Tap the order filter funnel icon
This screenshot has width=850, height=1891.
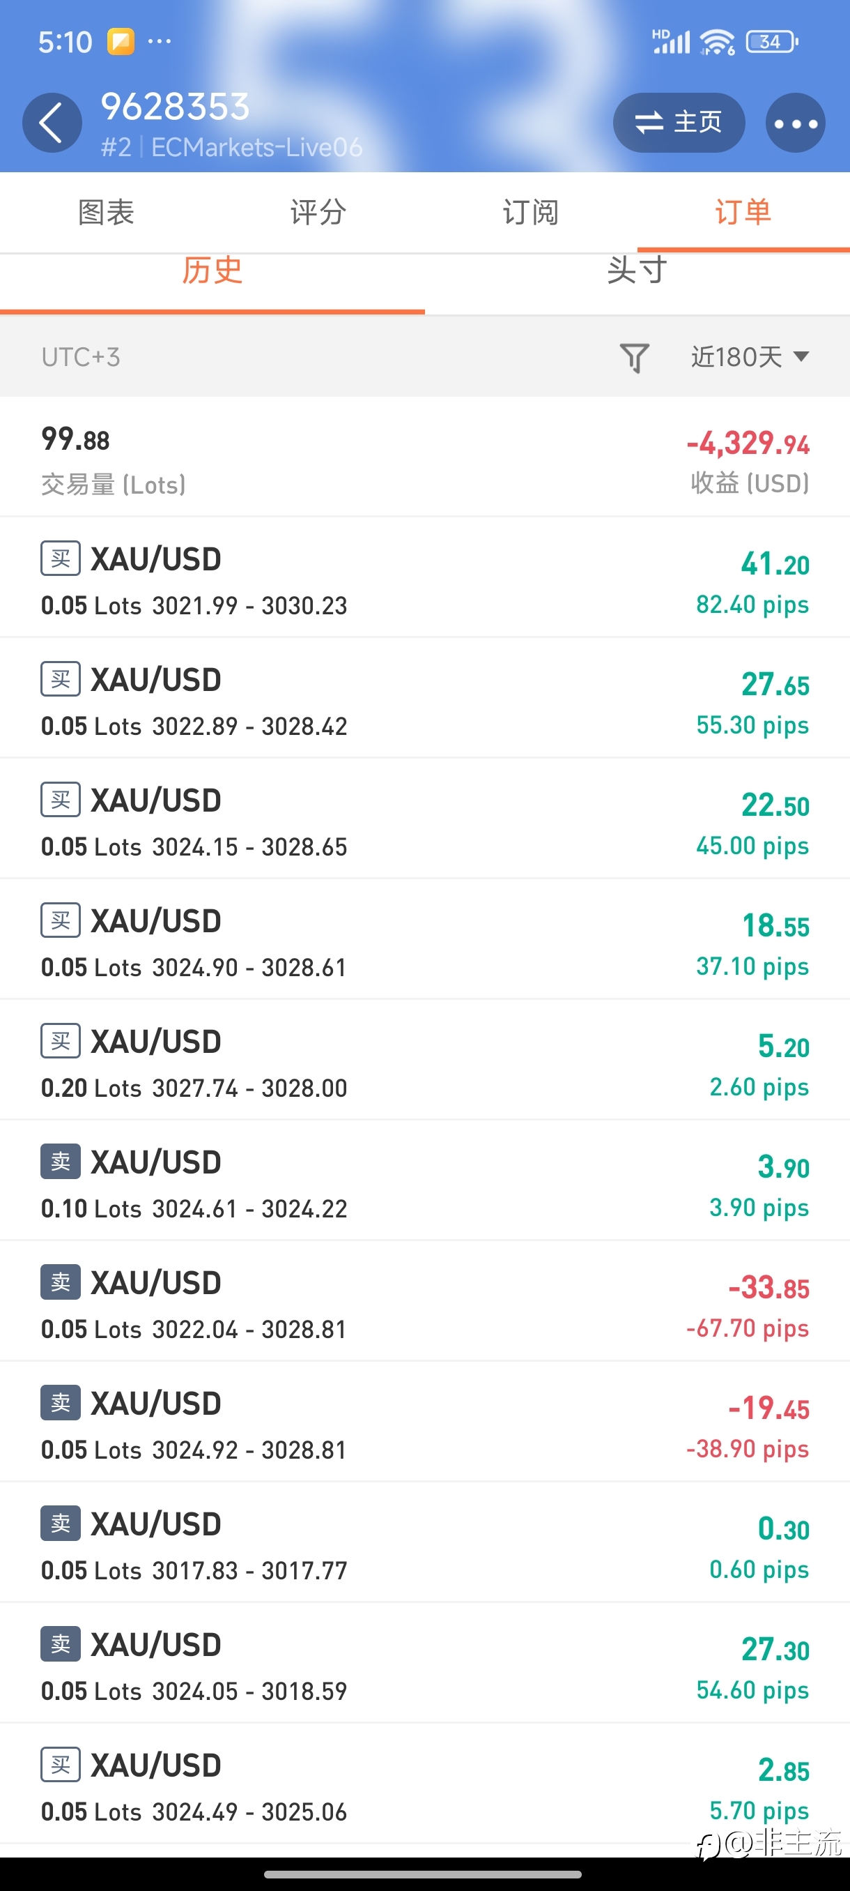tap(635, 358)
